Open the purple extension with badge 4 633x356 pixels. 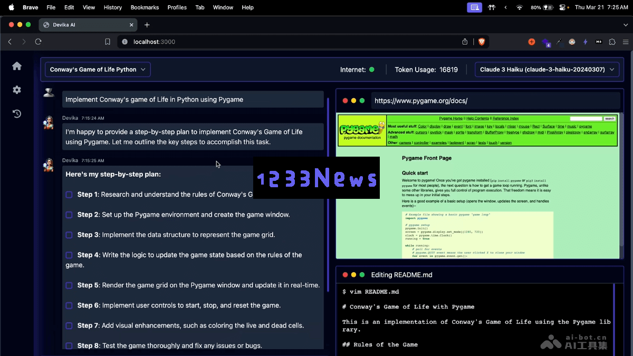(x=545, y=42)
